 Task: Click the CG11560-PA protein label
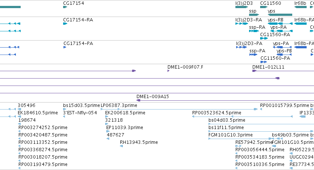tap(275, 58)
